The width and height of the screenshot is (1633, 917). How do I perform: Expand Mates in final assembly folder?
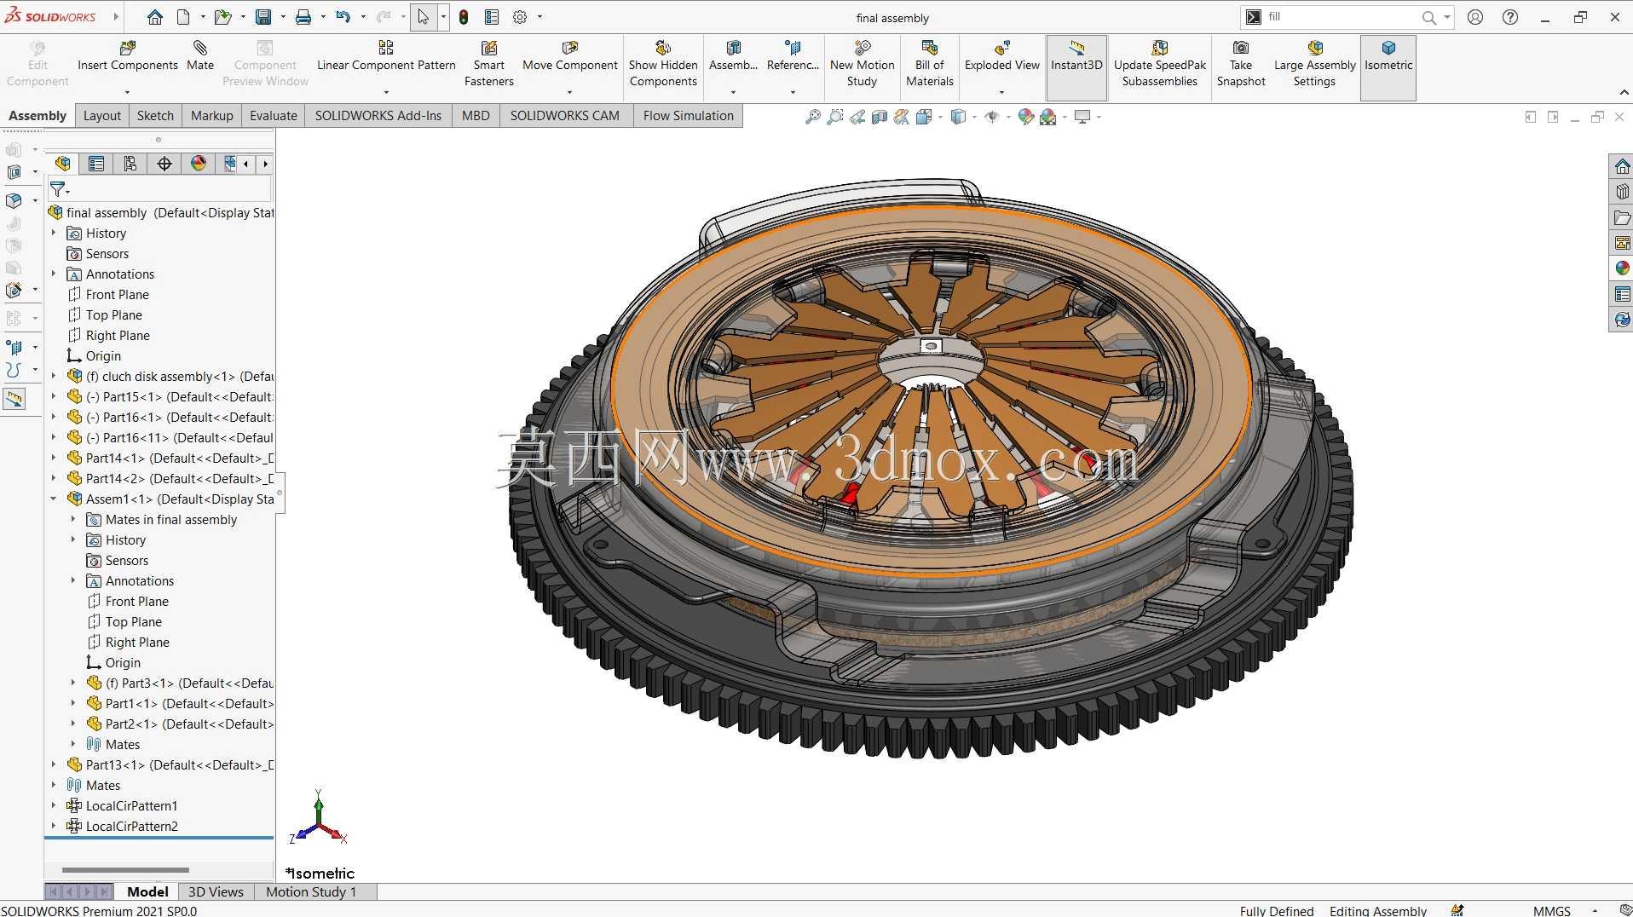(x=73, y=519)
